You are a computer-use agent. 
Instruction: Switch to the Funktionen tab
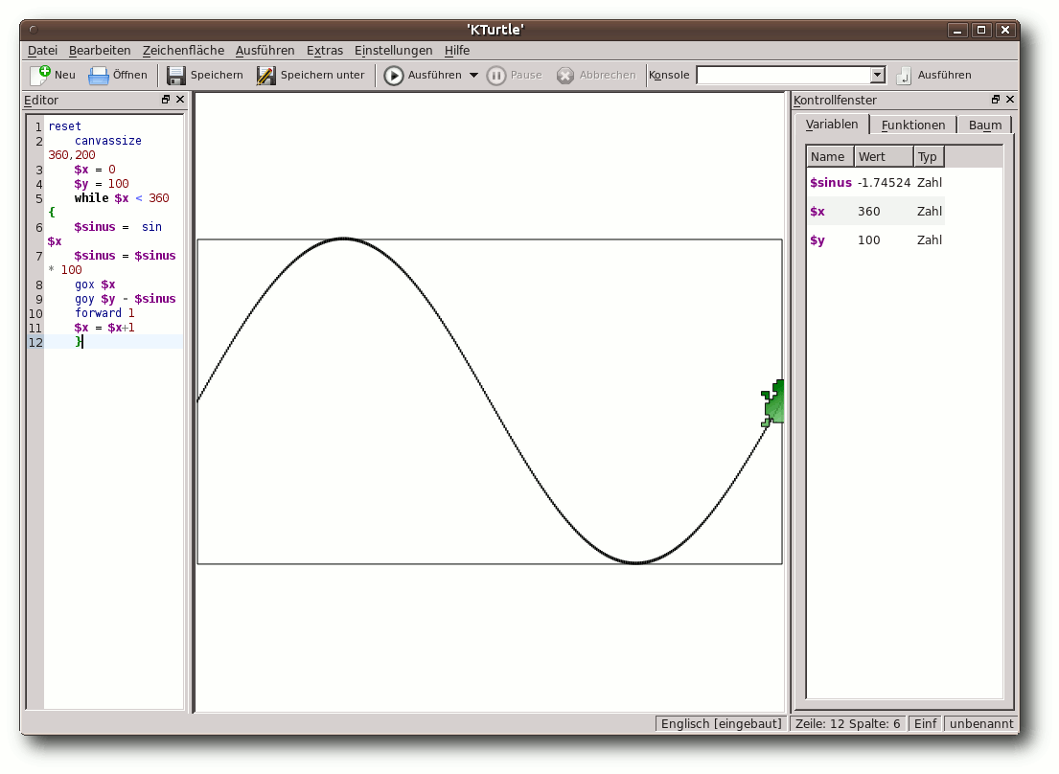pyautogui.click(x=913, y=125)
